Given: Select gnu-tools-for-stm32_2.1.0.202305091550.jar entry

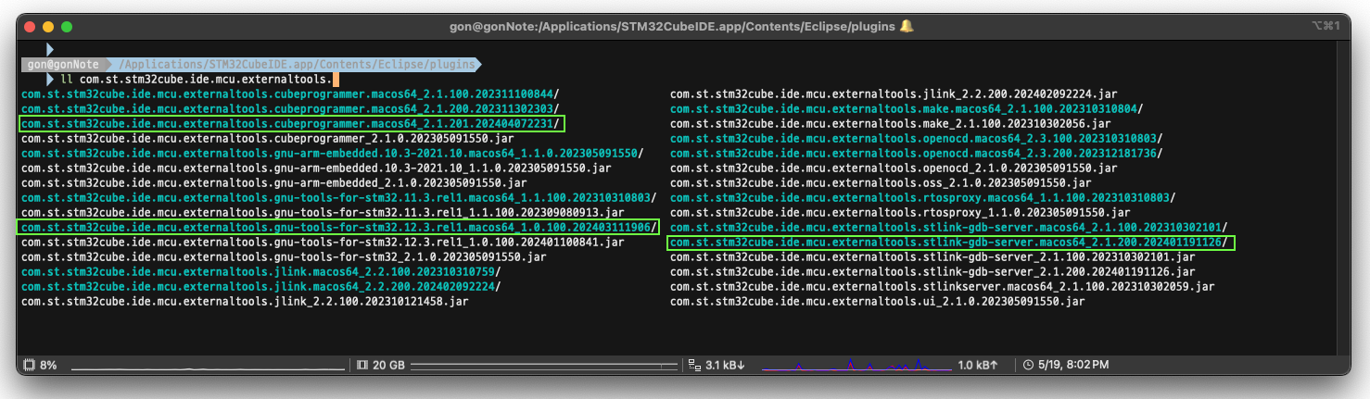Looking at the screenshot, I should pos(282,256).
